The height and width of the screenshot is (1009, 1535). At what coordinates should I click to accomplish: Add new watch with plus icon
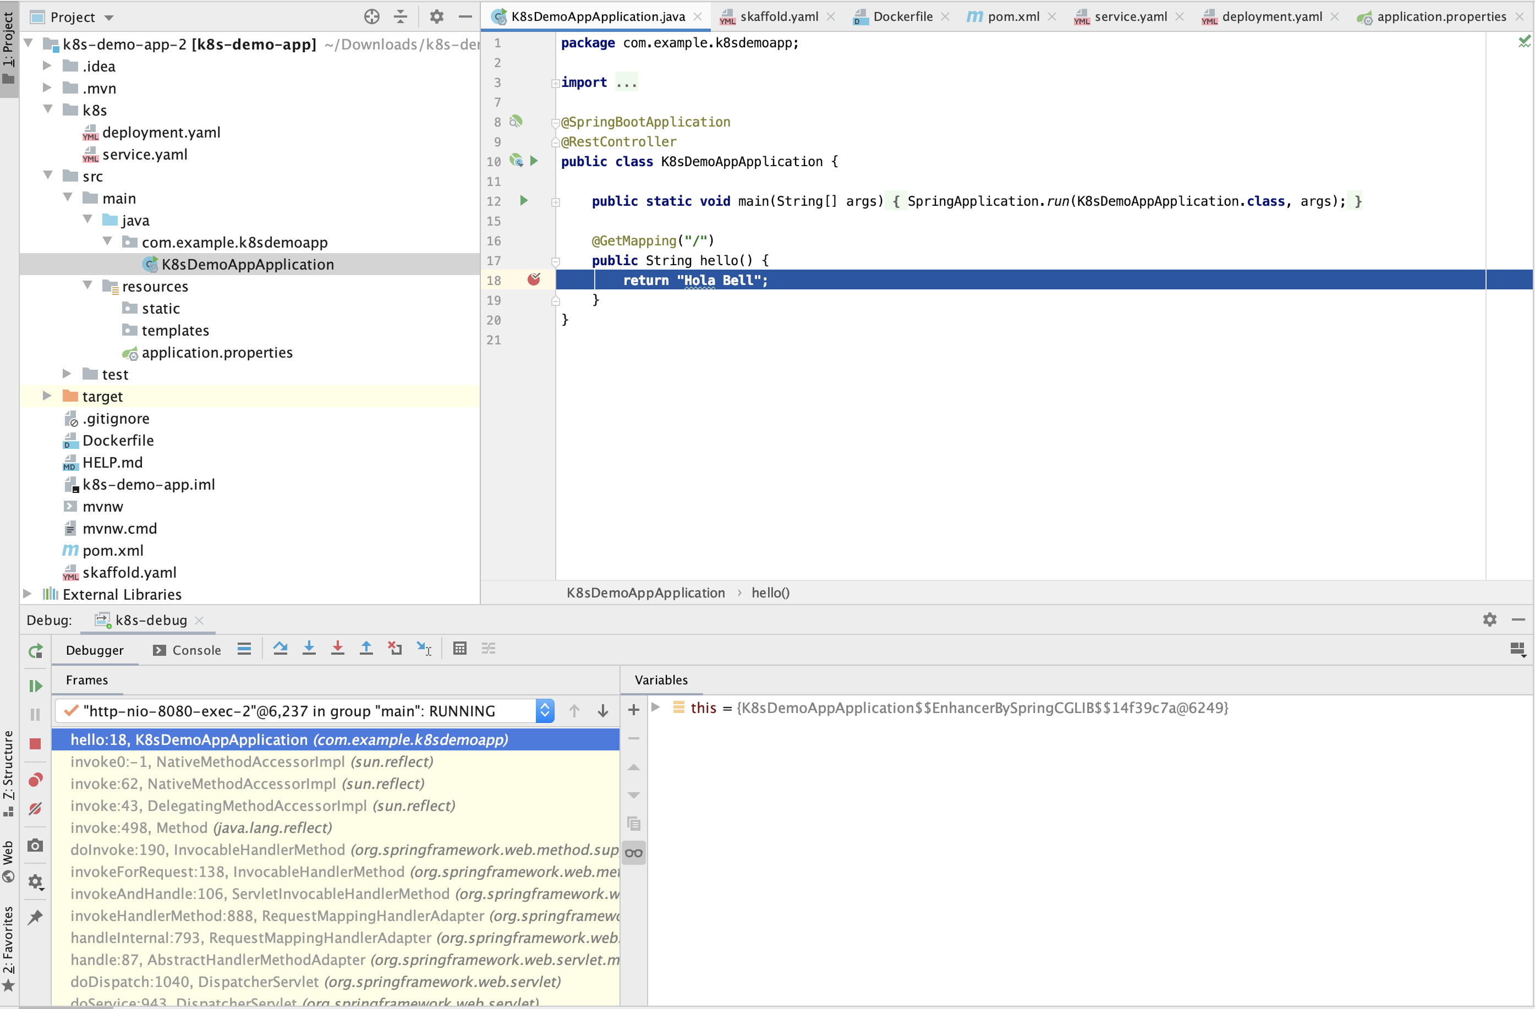[633, 710]
